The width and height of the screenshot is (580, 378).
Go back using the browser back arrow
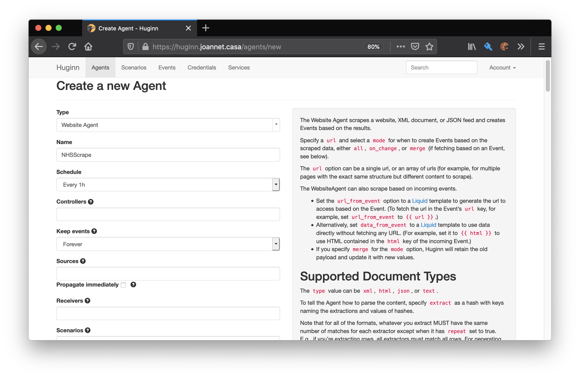point(39,47)
